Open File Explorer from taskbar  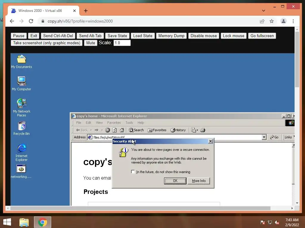(24, 222)
